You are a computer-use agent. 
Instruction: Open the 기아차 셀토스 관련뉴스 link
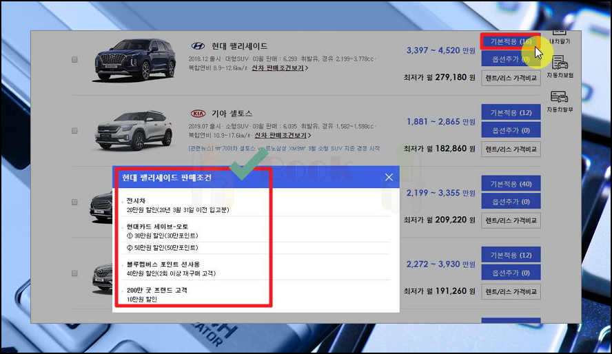(284, 149)
